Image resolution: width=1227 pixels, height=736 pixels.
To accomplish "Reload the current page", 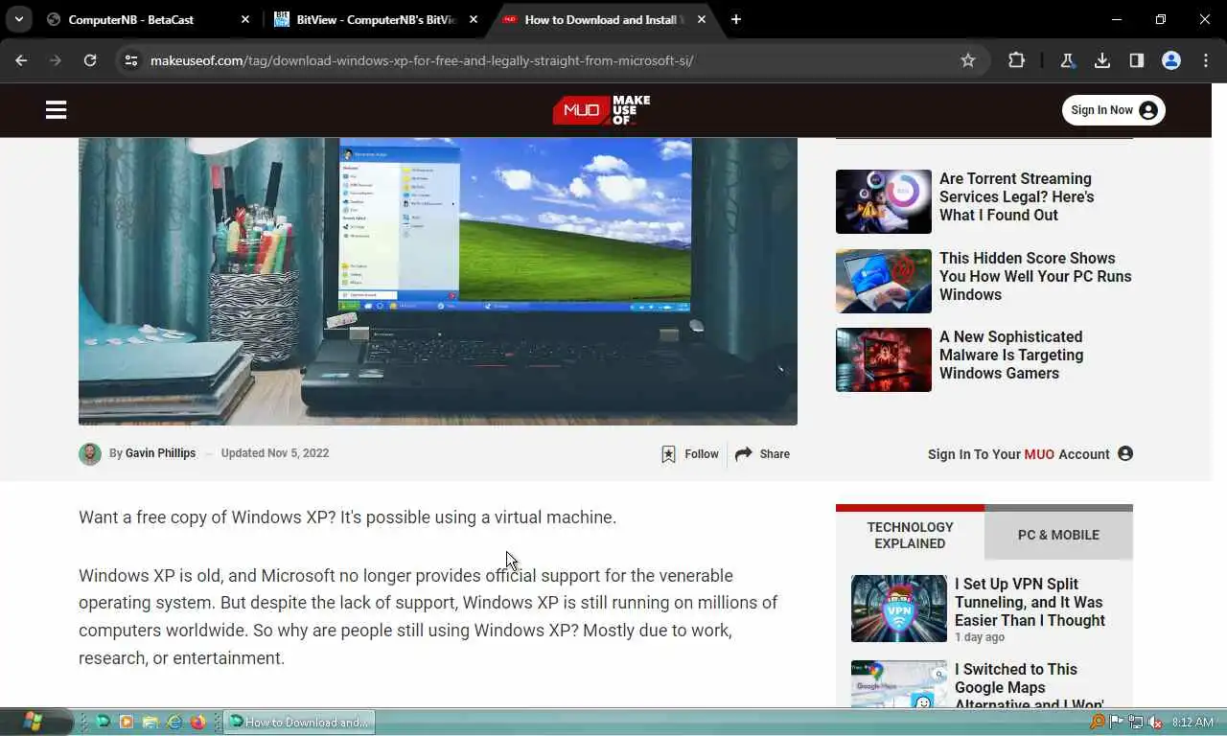I will (x=90, y=60).
